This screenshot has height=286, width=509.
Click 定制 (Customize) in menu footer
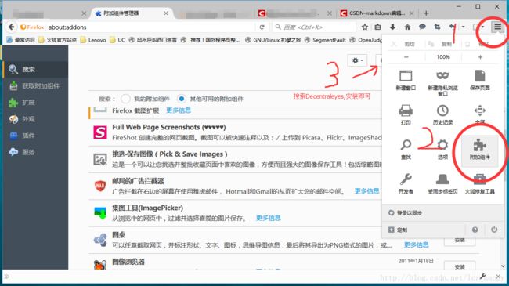(398, 230)
